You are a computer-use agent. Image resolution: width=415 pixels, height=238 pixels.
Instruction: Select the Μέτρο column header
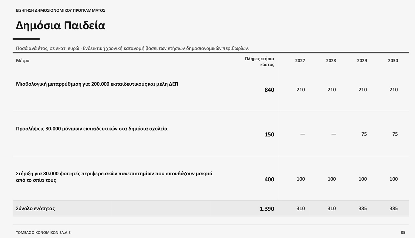[x=23, y=61]
